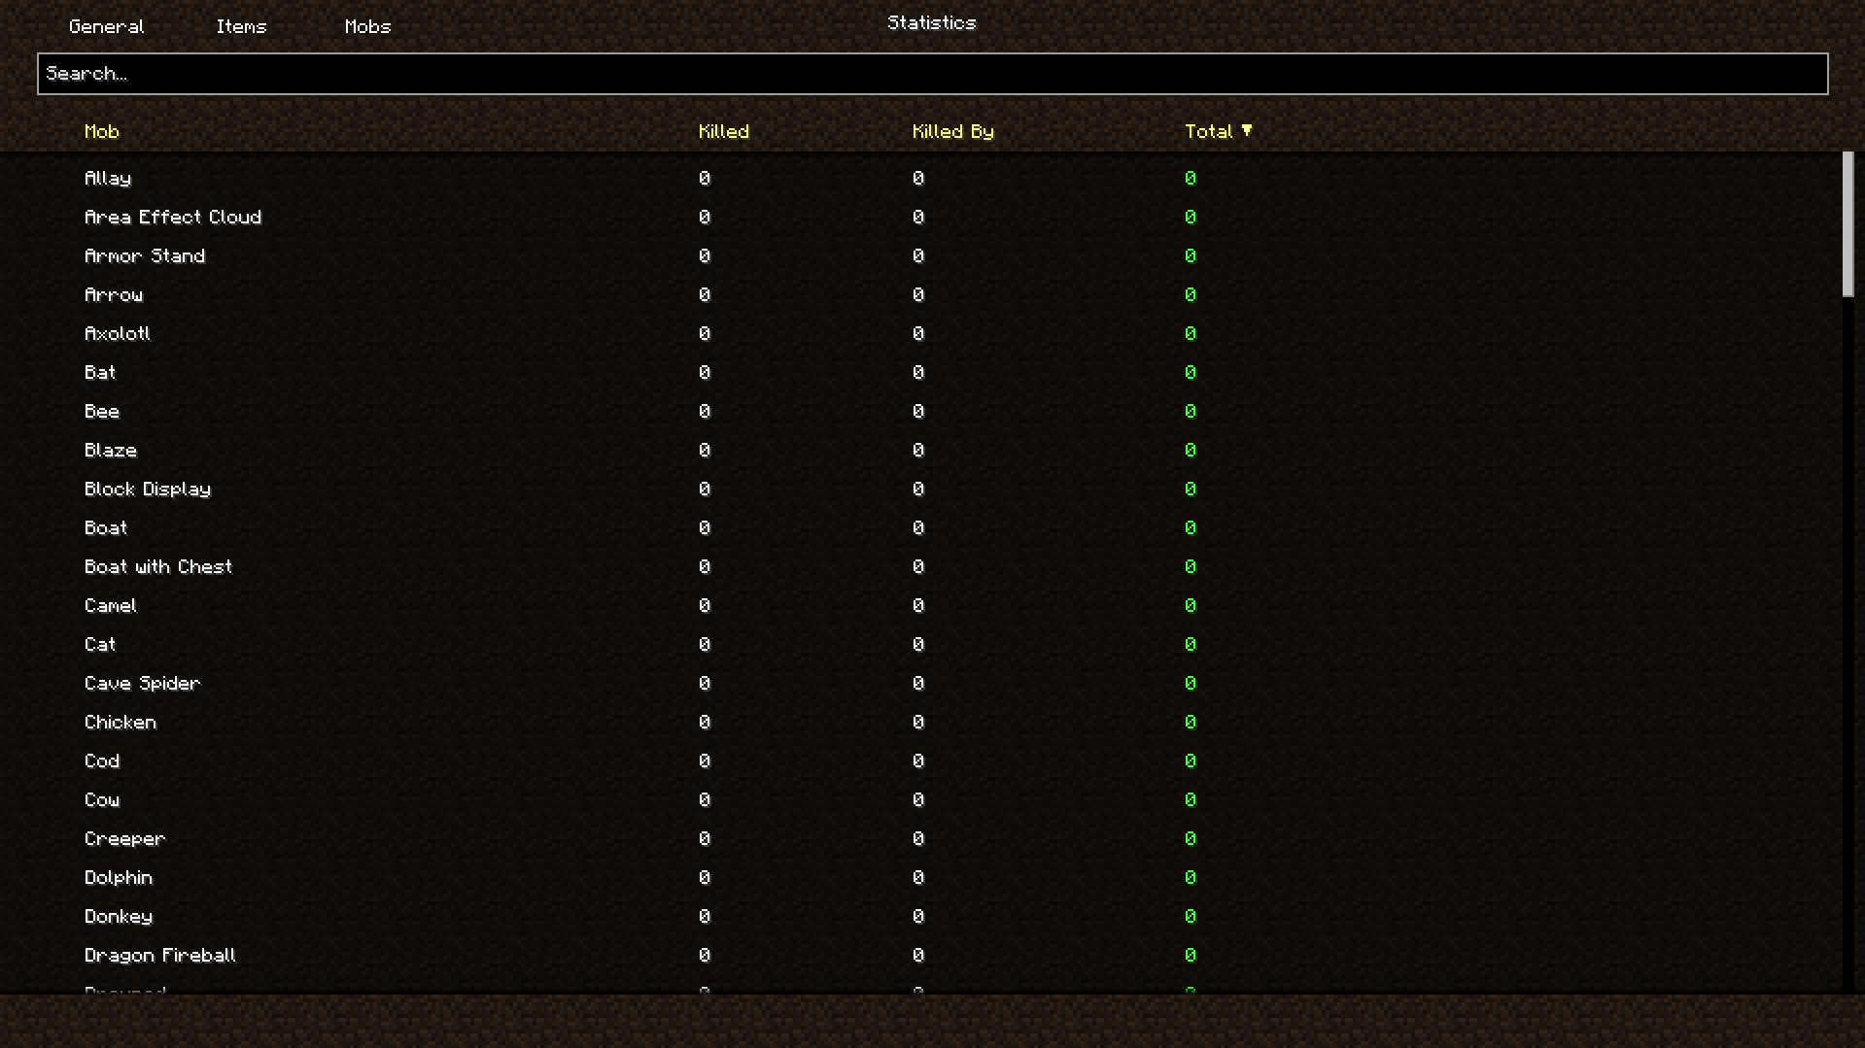Click the Killed value for Cave Spider
Image resolution: width=1865 pixels, height=1048 pixels.
pos(704,683)
